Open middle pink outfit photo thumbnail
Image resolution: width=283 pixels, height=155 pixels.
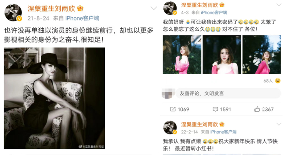[x=222, y=55]
